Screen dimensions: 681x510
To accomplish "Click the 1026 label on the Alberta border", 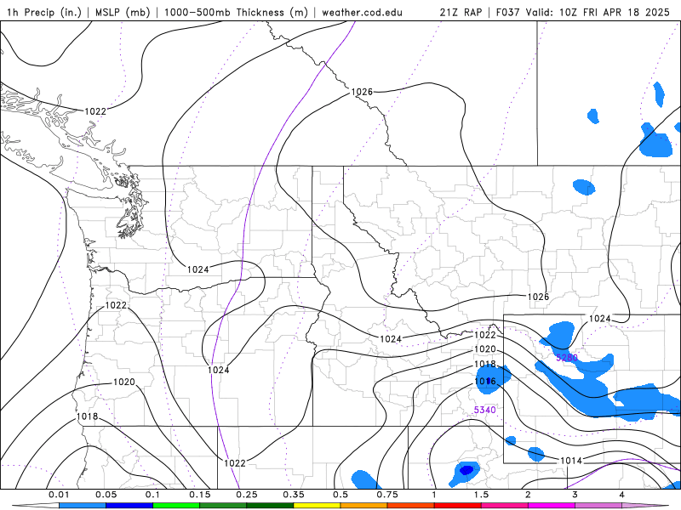I will click(361, 92).
